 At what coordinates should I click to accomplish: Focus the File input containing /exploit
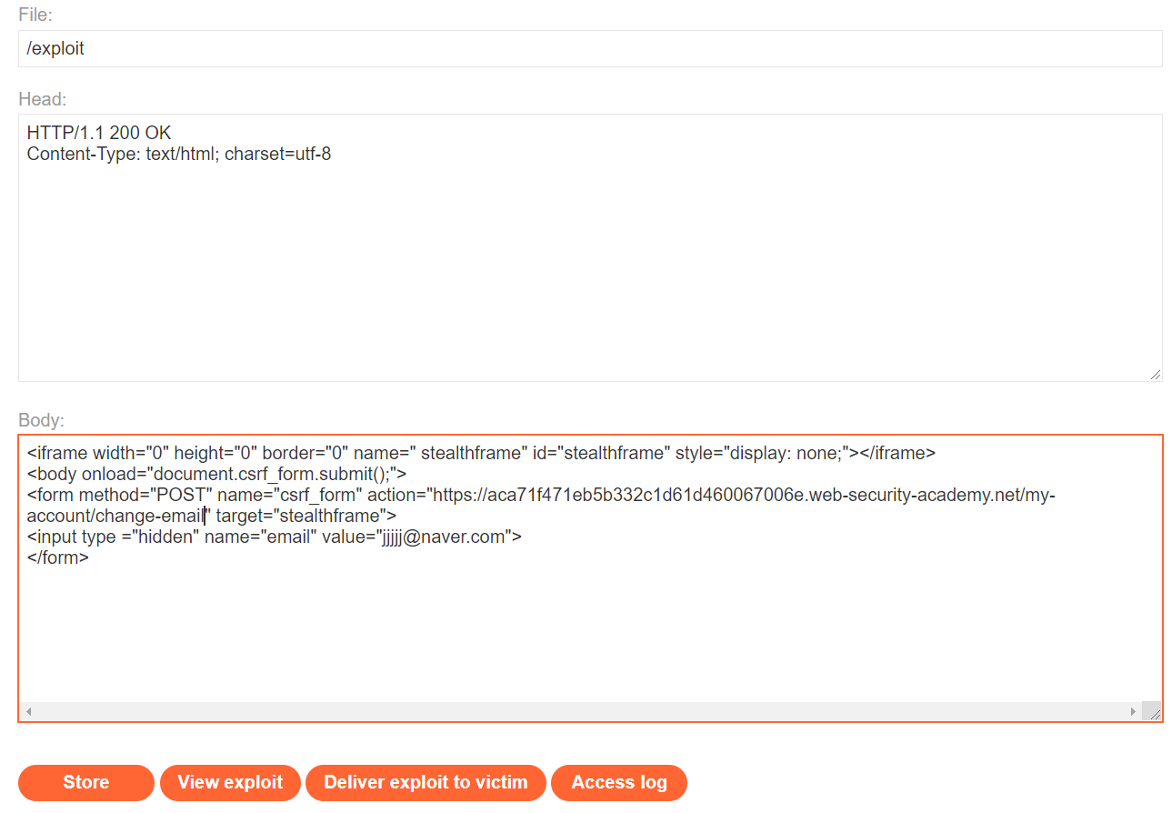coord(590,49)
